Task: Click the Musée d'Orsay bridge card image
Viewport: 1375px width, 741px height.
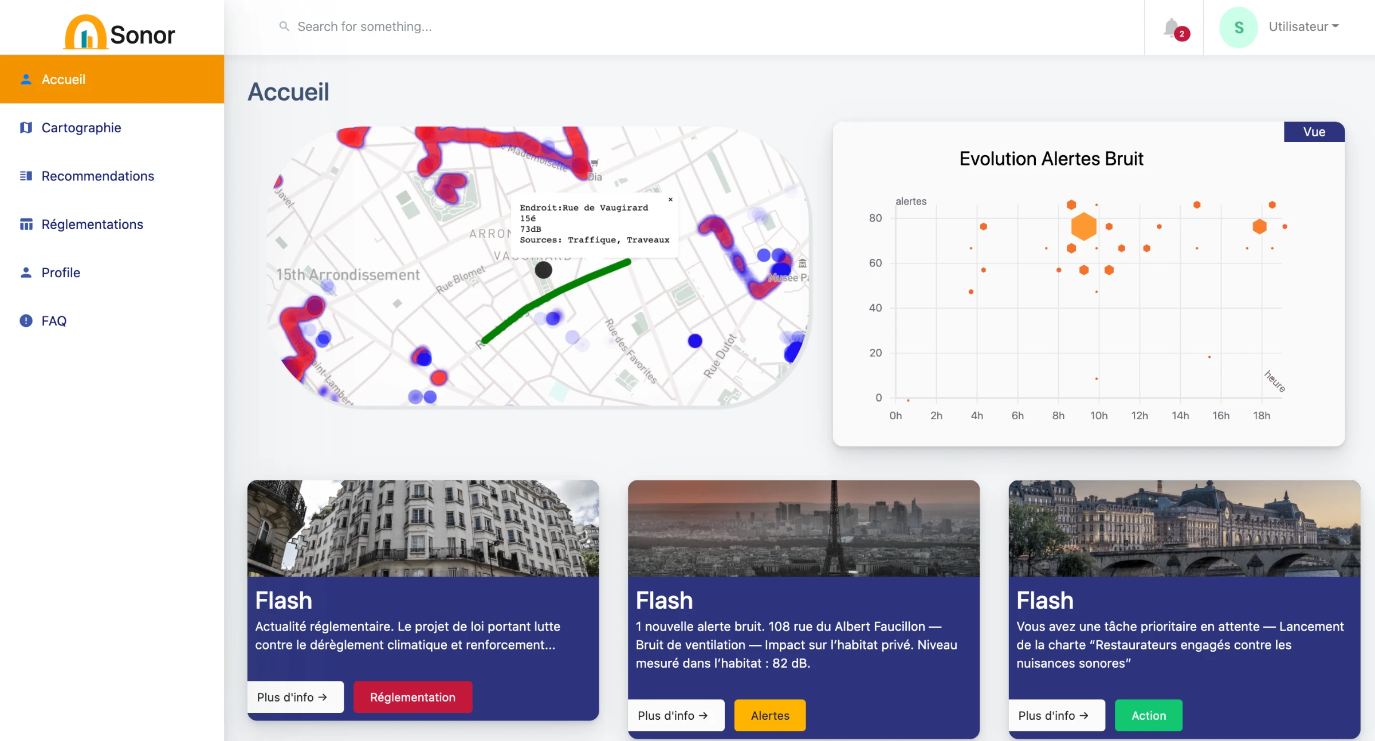Action: pos(1184,528)
